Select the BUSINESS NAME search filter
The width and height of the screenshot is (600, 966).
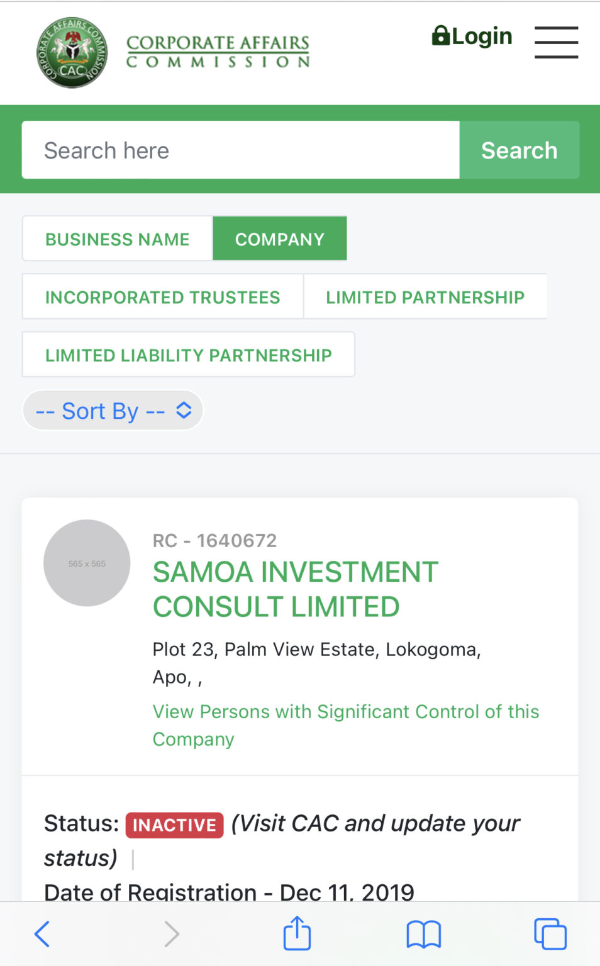[117, 238]
